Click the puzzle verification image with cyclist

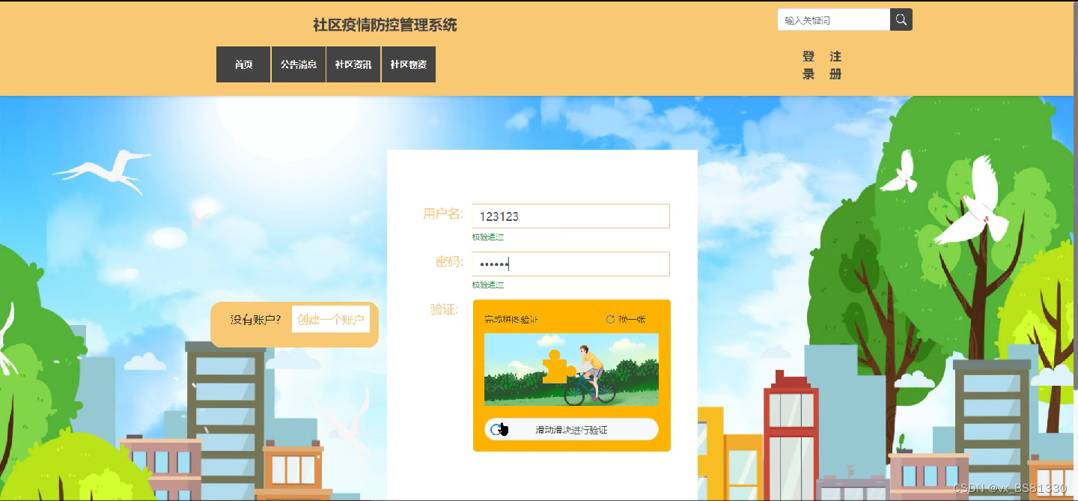tap(571, 369)
